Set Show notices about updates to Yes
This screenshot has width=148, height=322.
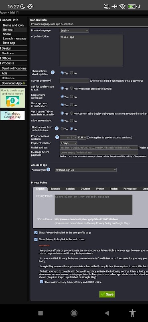(x=62, y=73)
